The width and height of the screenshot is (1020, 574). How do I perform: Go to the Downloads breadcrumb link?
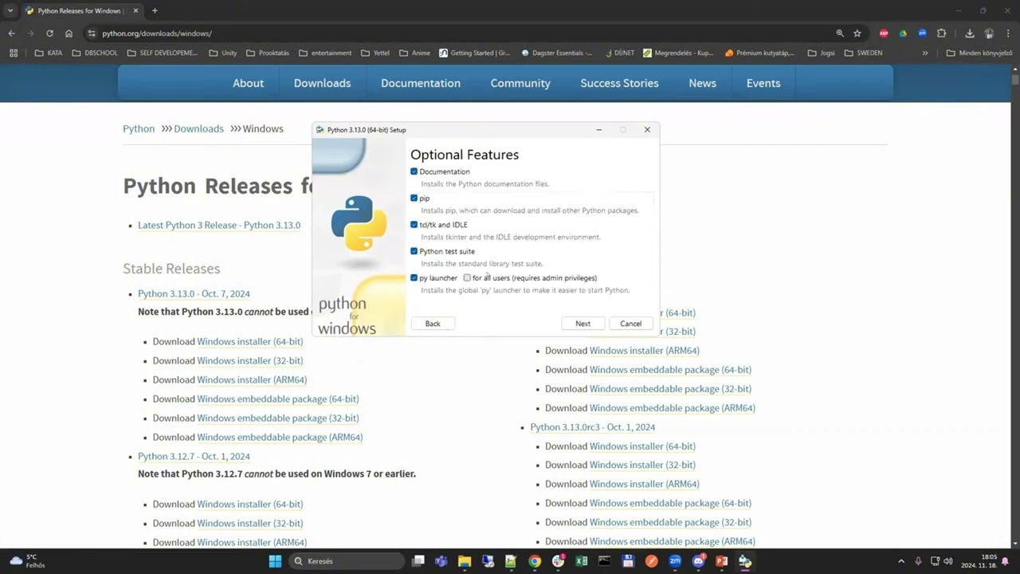coord(198,128)
